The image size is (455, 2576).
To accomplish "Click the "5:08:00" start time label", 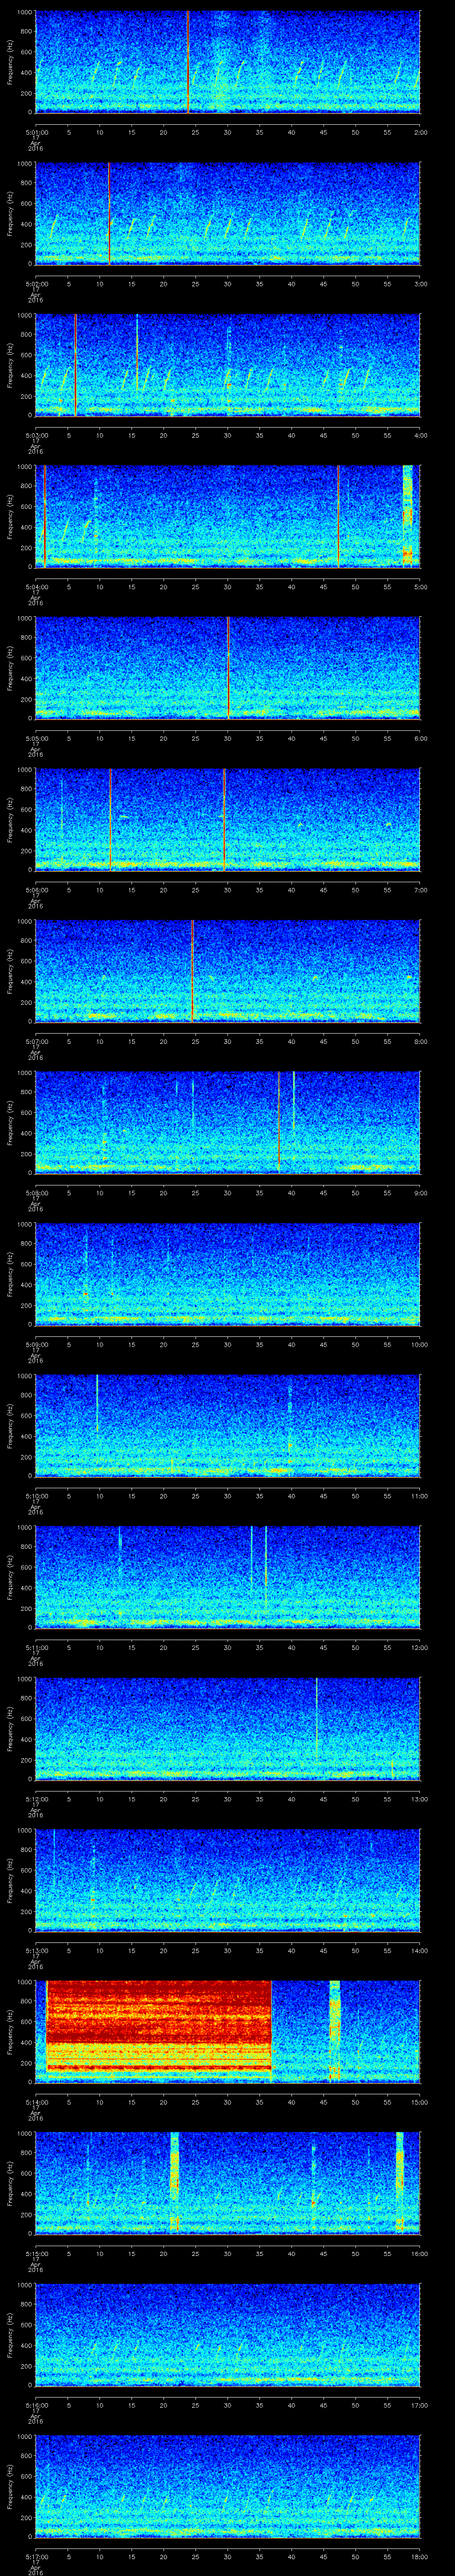I will (x=36, y=1193).
